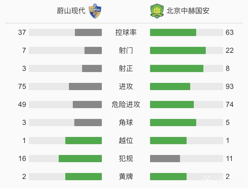Select the 射正 stat label
Viewport: 248px width, 188px height.
(x=126, y=68)
